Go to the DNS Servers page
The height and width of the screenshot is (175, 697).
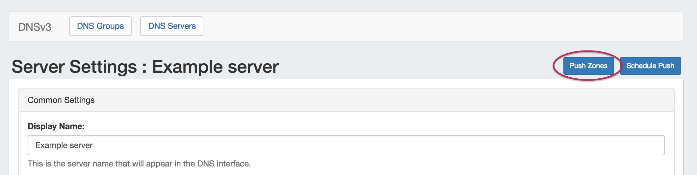tap(172, 26)
